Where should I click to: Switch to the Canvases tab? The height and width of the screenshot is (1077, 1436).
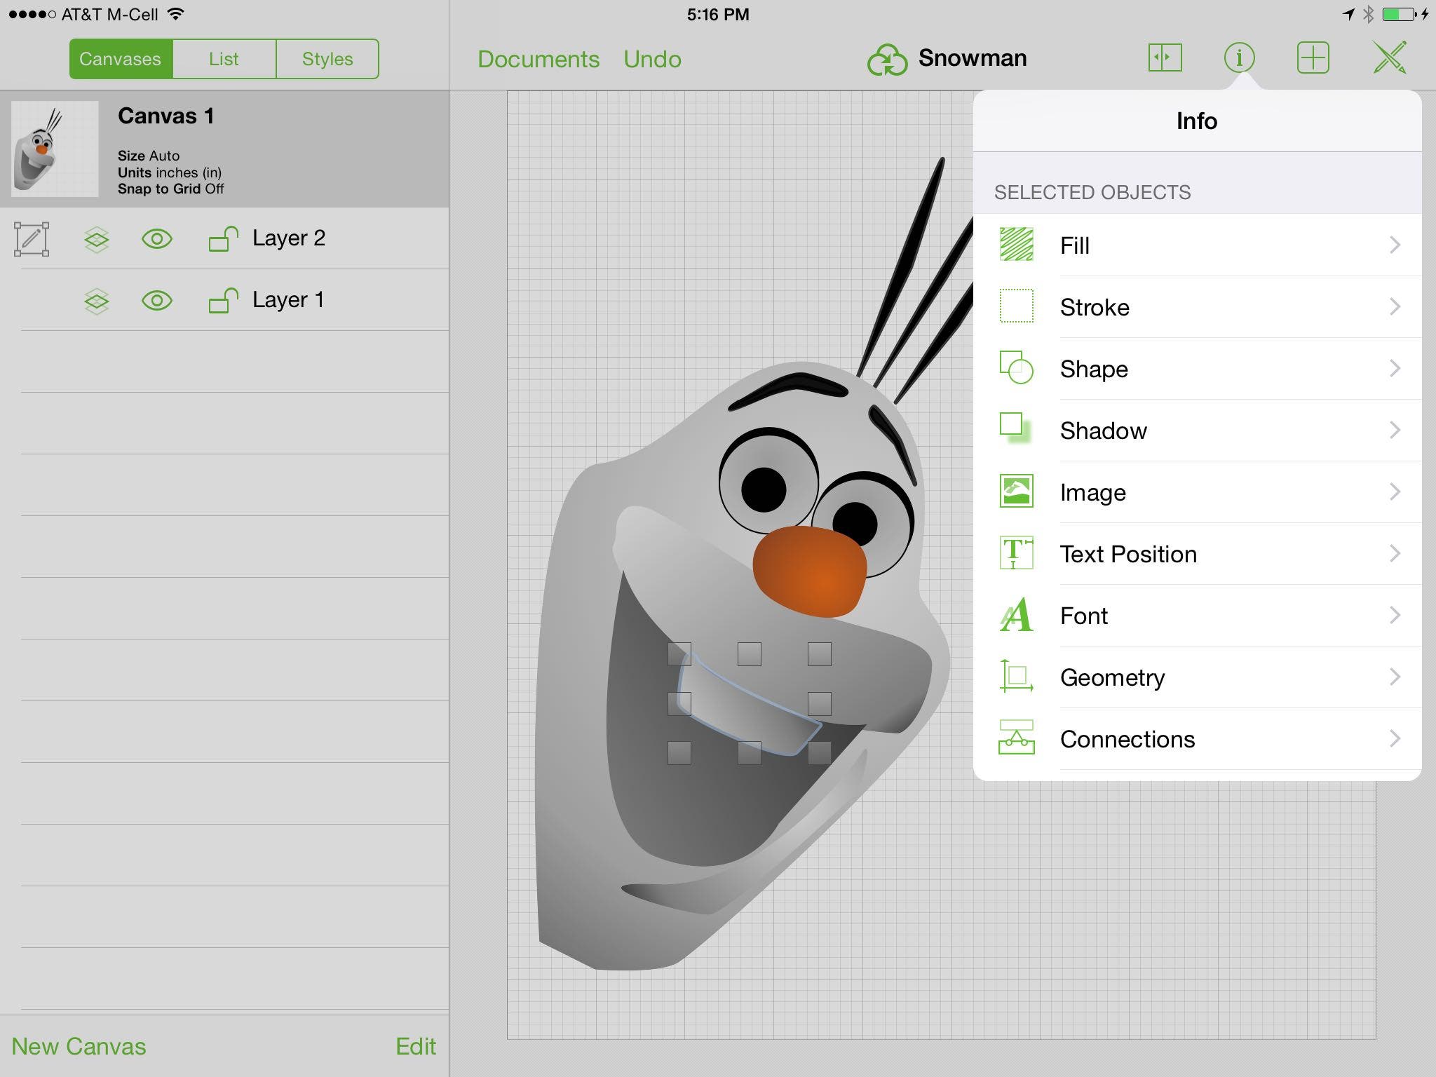click(x=121, y=59)
